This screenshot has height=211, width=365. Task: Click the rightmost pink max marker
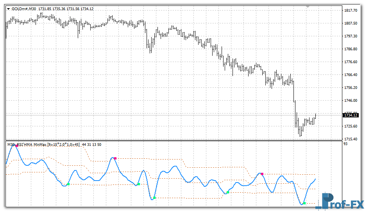pyautogui.click(x=262, y=174)
